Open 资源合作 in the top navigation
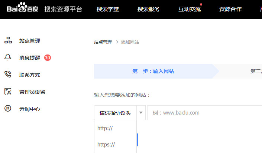The image size is (262, 162). pyautogui.click(x=230, y=9)
